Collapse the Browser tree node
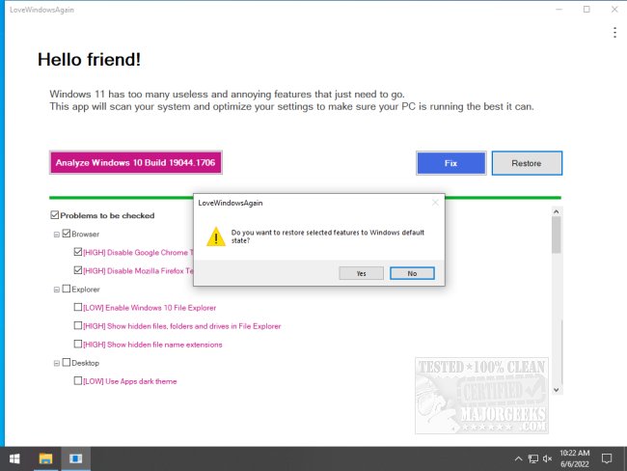 tap(57, 235)
